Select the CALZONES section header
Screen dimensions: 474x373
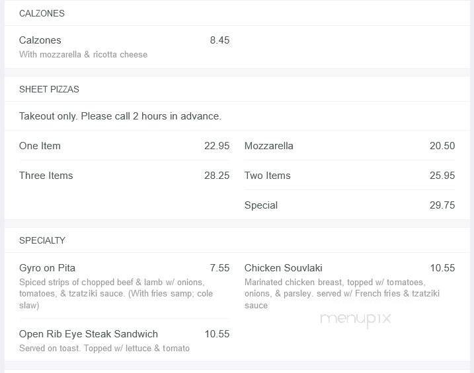point(42,13)
